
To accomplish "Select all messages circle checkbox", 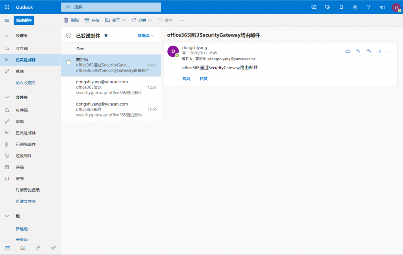I will point(68,36).
